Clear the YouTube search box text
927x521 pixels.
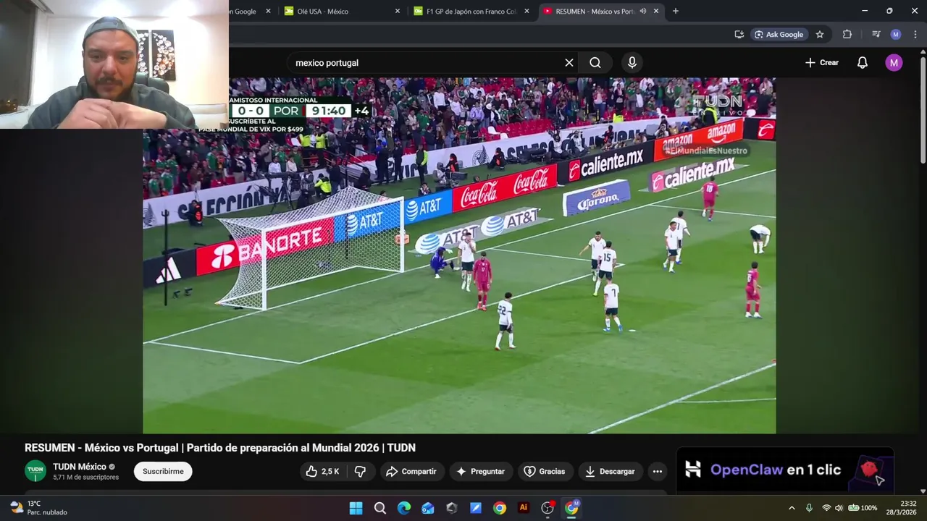point(569,63)
